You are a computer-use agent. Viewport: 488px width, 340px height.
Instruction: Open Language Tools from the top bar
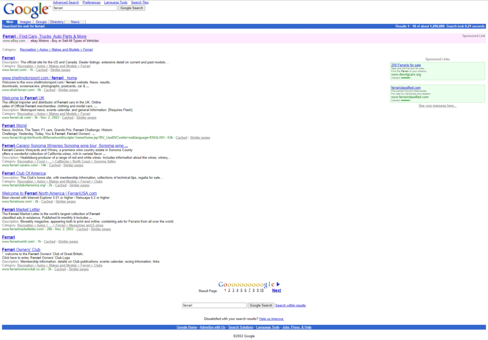[115, 2]
